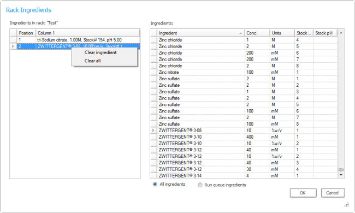Screen dimensions: 355x213
Task: Select Zinc sulfate 1 M stock 3 row
Action: 244,92
